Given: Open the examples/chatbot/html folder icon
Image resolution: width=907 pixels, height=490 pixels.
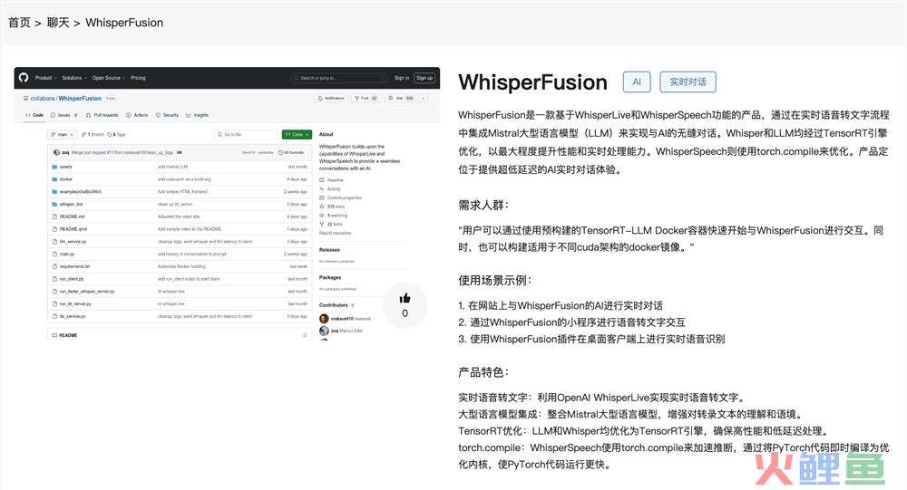Looking at the screenshot, I should 55,192.
